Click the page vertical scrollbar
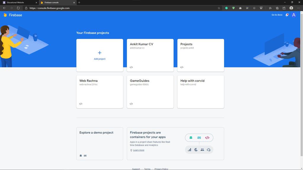 [302, 85]
